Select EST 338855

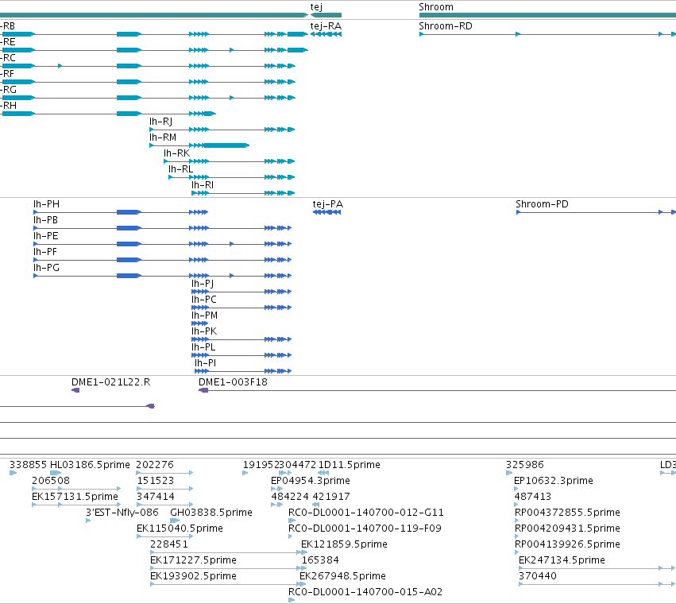pos(28,465)
